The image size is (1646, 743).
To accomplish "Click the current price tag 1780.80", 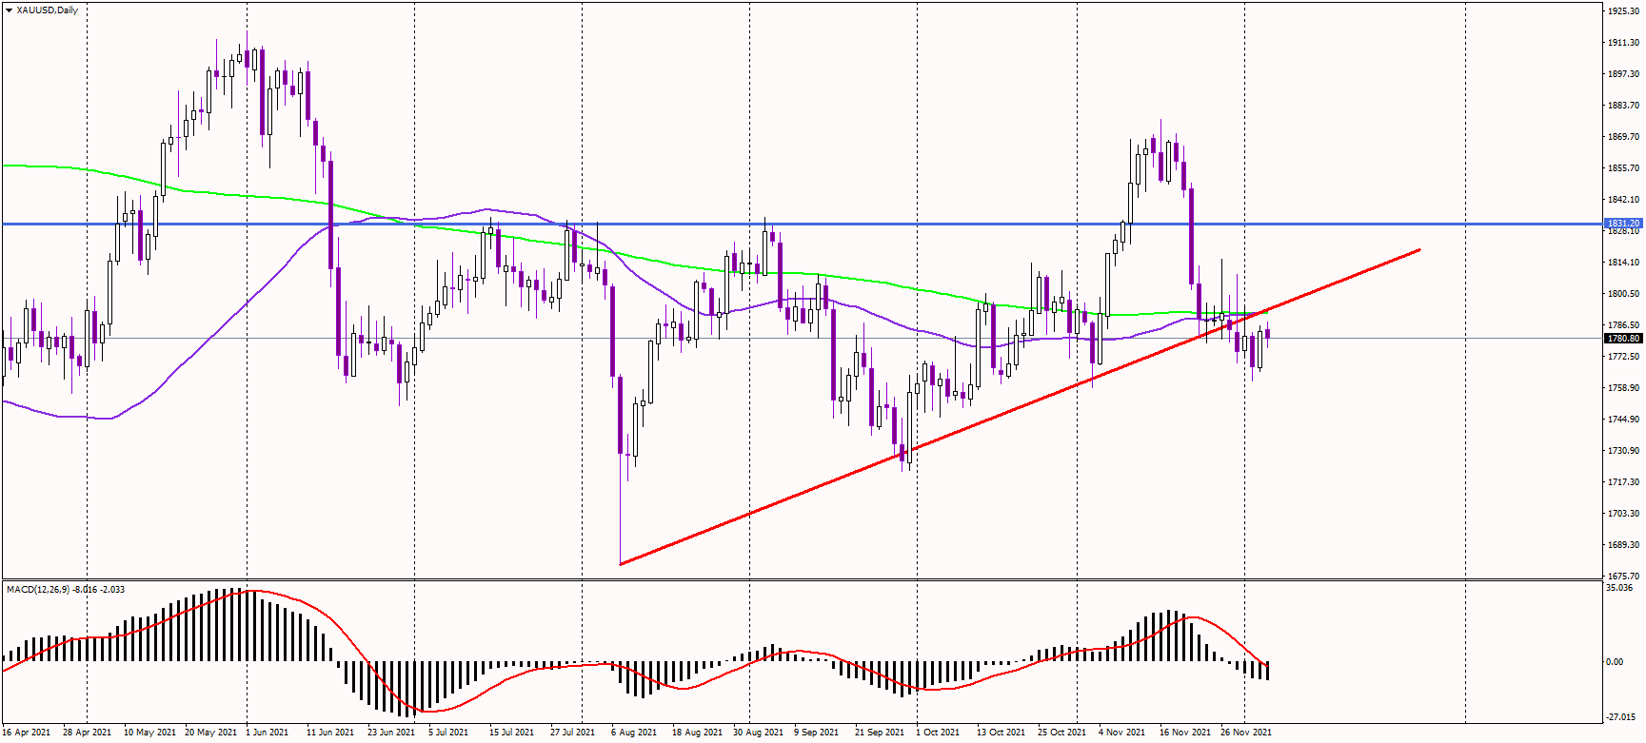I will (x=1624, y=338).
